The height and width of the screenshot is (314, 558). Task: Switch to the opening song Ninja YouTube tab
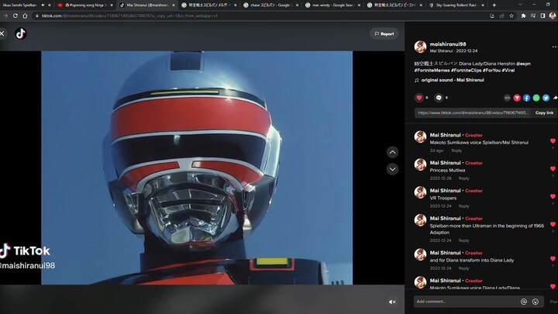click(x=84, y=5)
